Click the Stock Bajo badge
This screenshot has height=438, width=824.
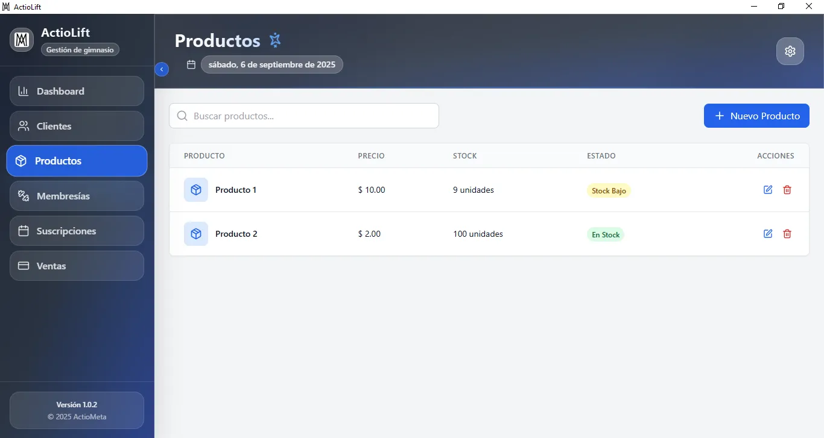pyautogui.click(x=609, y=190)
